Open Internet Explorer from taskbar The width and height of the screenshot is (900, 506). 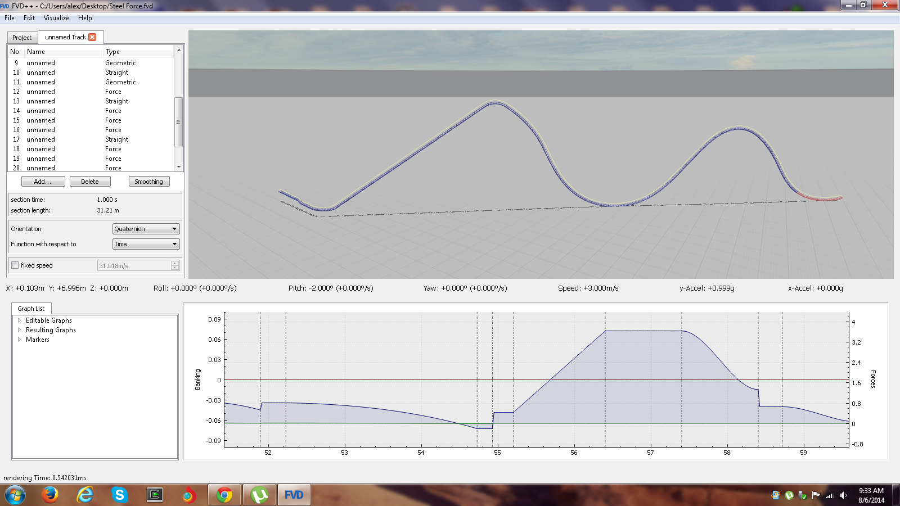point(85,495)
